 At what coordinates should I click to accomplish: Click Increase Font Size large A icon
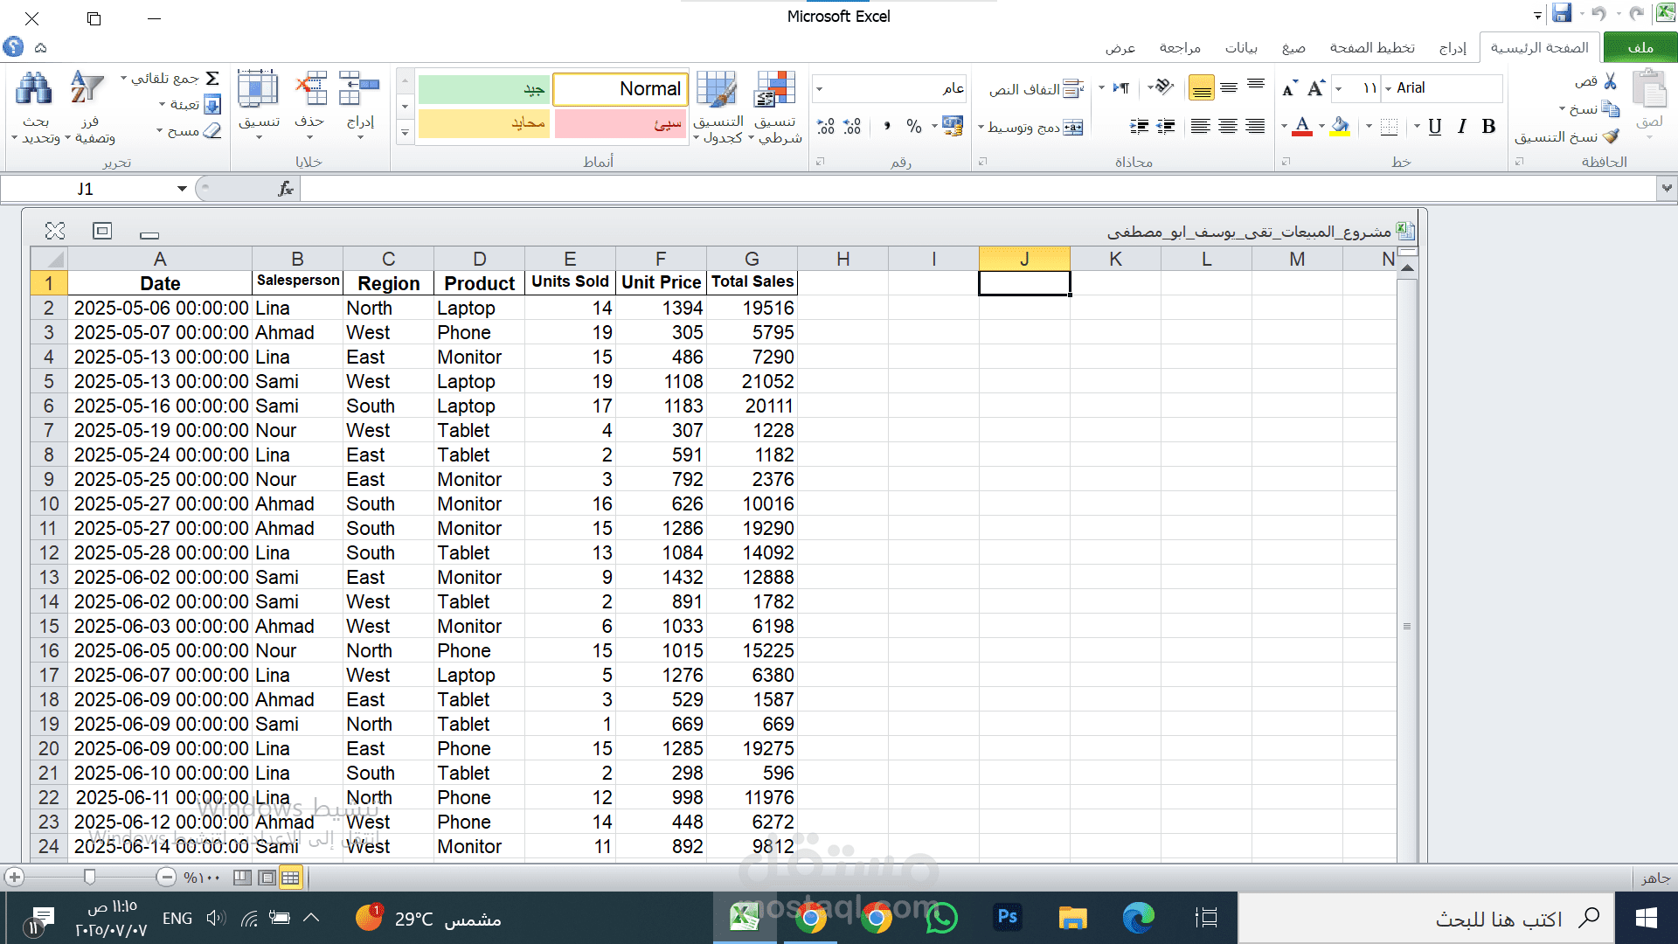point(1316,87)
